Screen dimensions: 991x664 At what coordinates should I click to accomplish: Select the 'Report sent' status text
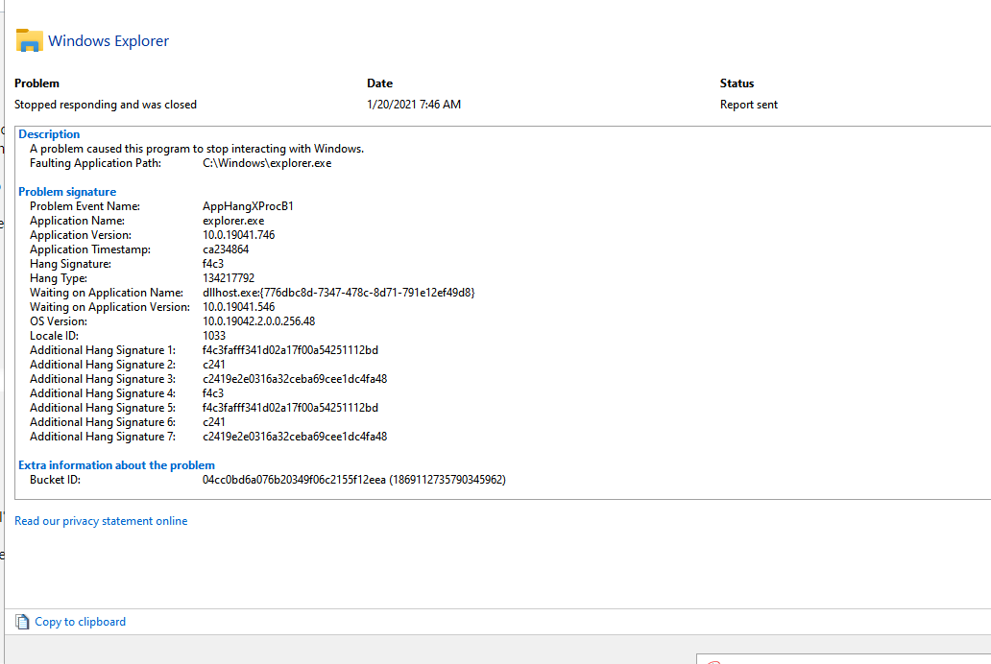[x=749, y=105]
